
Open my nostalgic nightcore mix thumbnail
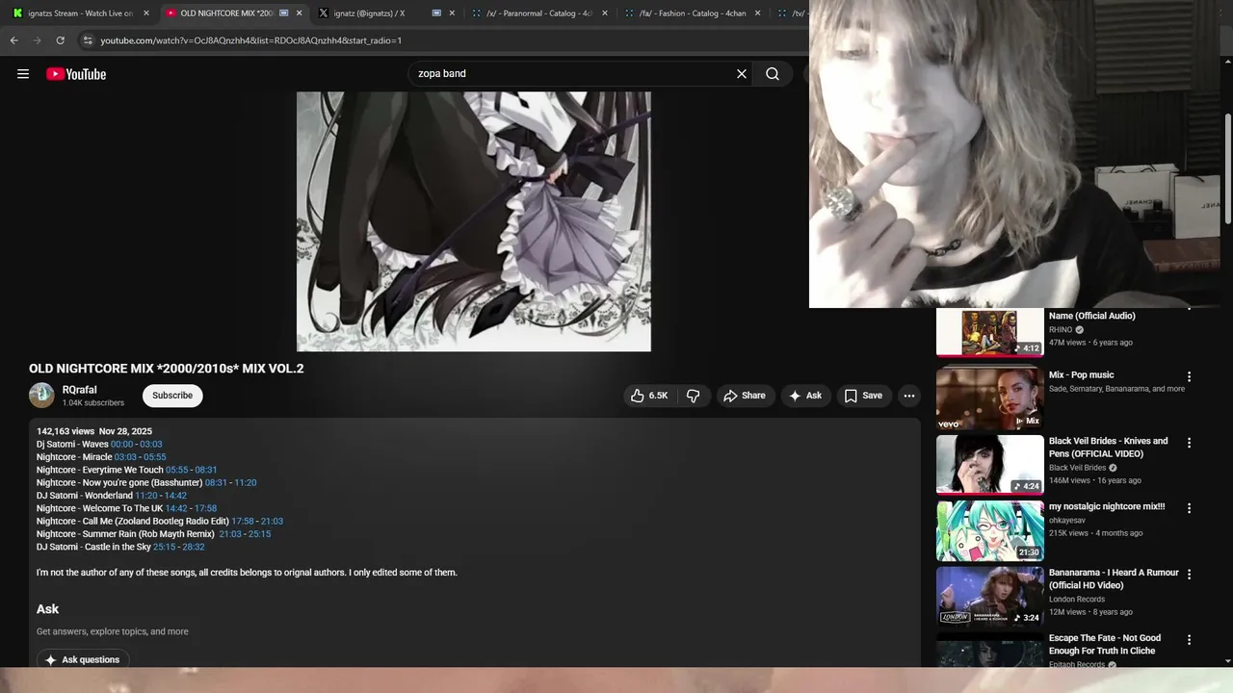click(990, 530)
